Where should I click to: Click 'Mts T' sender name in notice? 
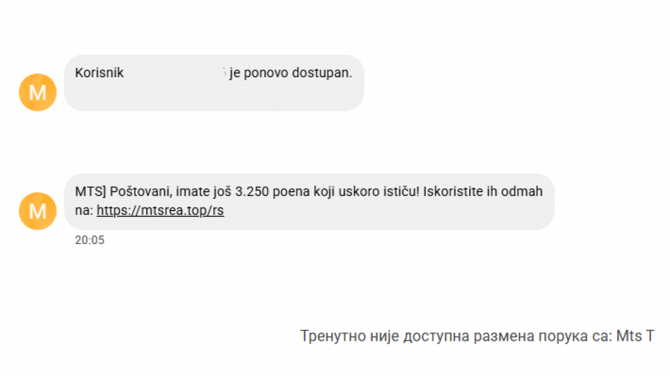coord(635,336)
